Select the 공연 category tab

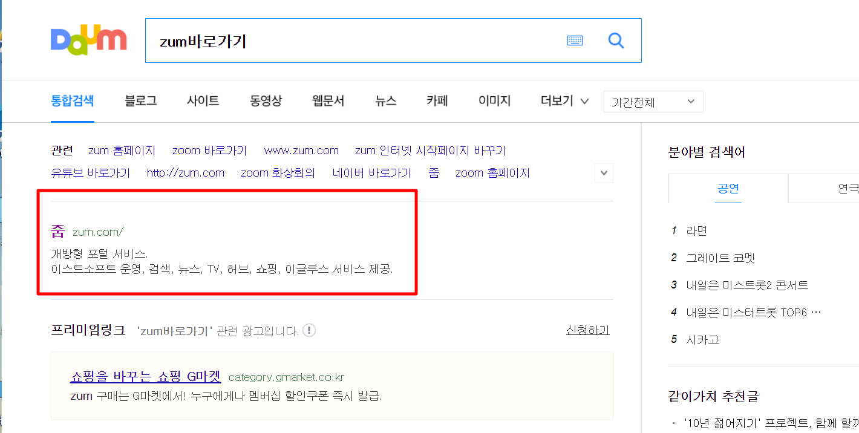[728, 188]
